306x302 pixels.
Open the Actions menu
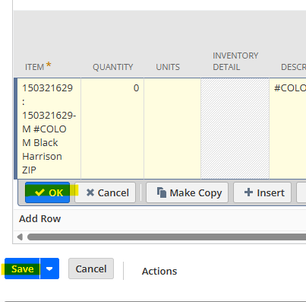159,271
